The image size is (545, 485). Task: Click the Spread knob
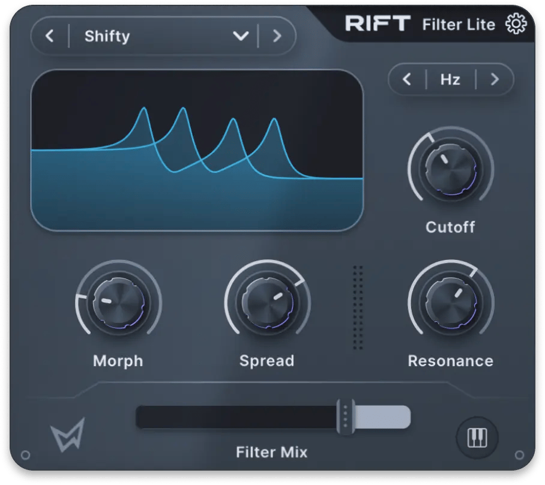pyautogui.click(x=267, y=303)
